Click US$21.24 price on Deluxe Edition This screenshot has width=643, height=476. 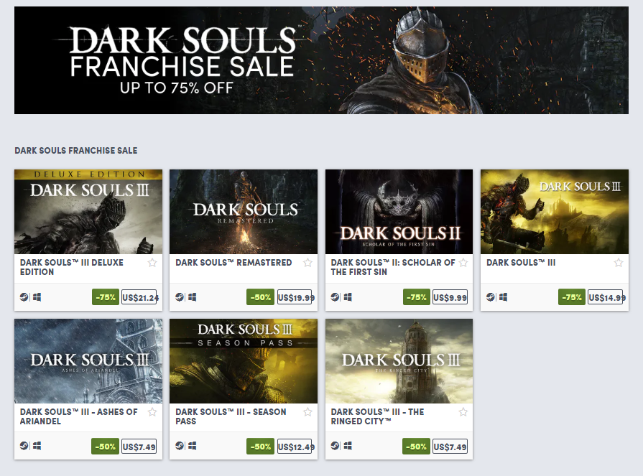(139, 297)
